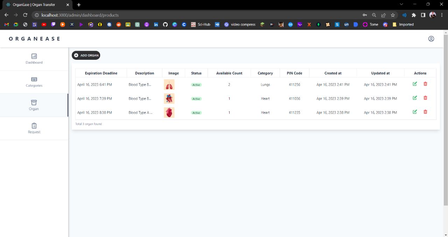Reload the page with browser refresh button
The image size is (448, 237).
coord(25,15)
